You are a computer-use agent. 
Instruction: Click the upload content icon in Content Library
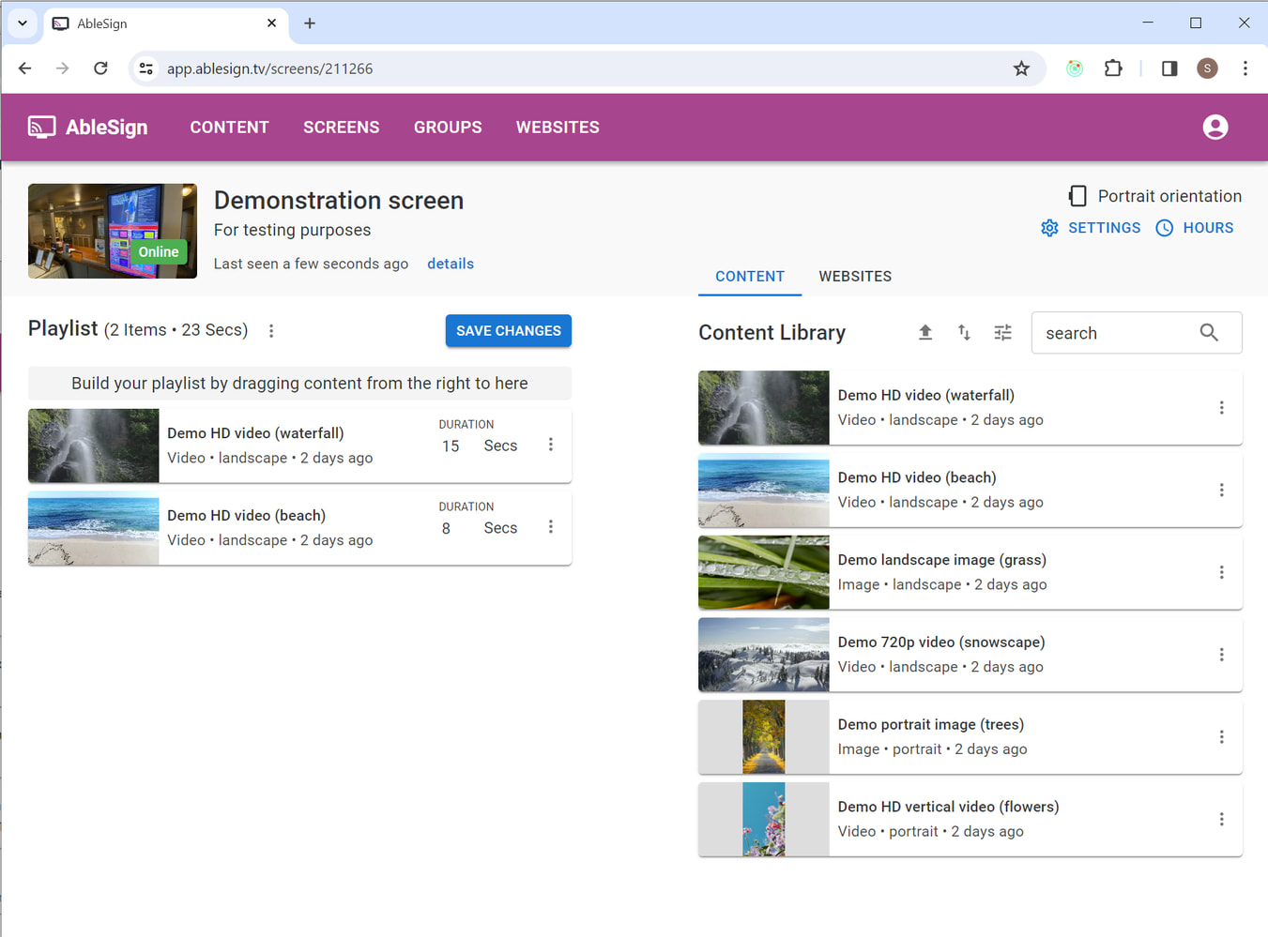pyautogui.click(x=924, y=333)
